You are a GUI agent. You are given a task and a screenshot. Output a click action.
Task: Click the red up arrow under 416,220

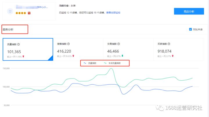73,56
